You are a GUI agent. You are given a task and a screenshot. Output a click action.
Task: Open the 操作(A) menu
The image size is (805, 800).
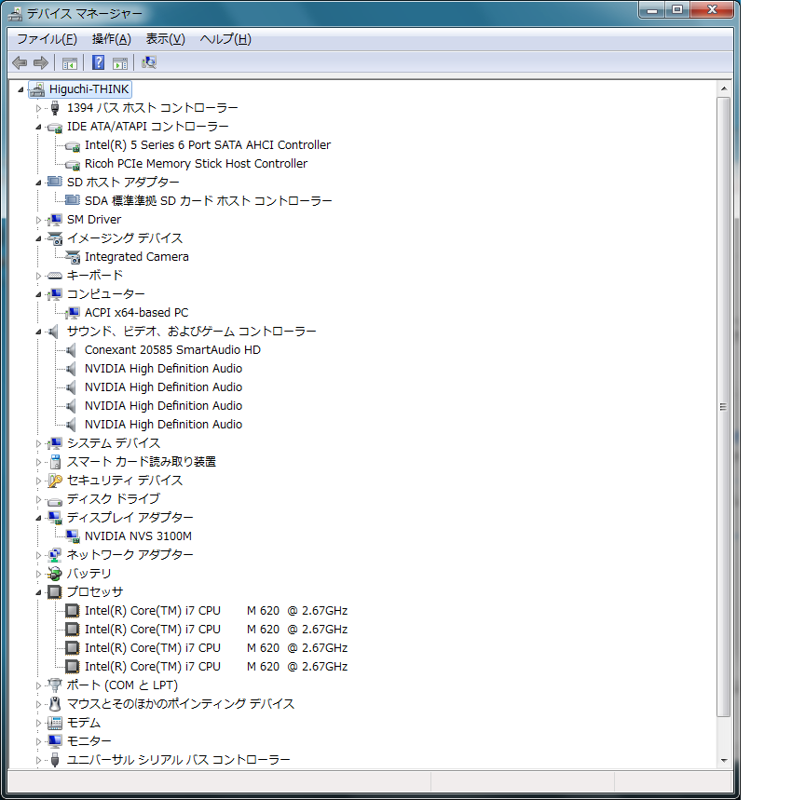click(112, 39)
